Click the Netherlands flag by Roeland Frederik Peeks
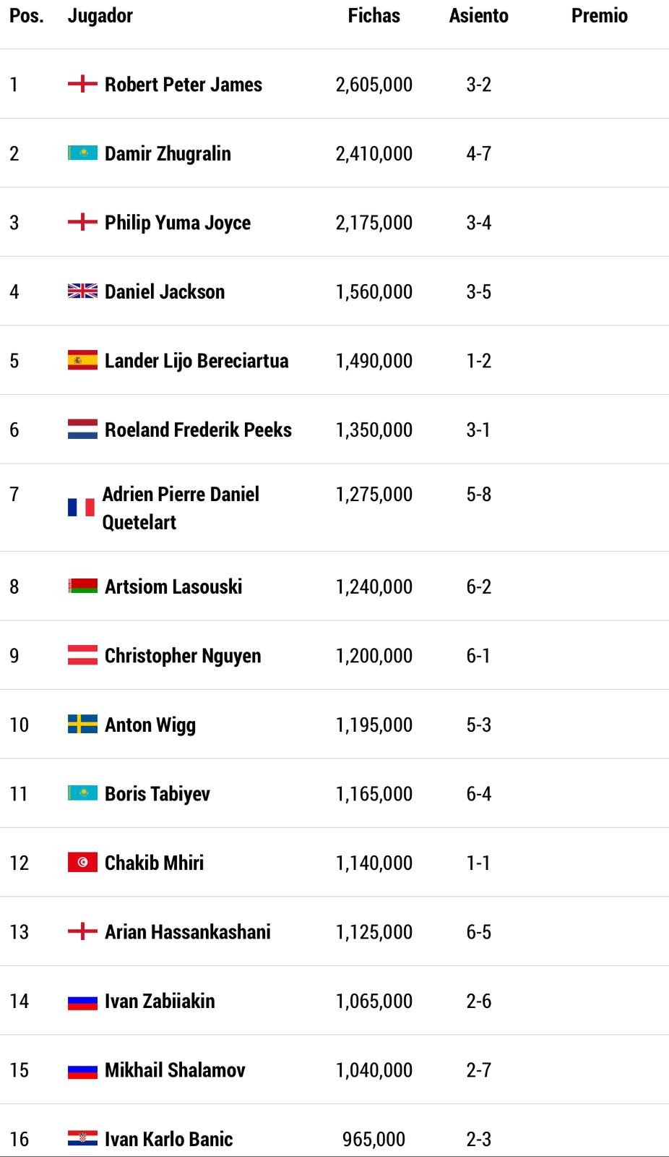 [82, 430]
